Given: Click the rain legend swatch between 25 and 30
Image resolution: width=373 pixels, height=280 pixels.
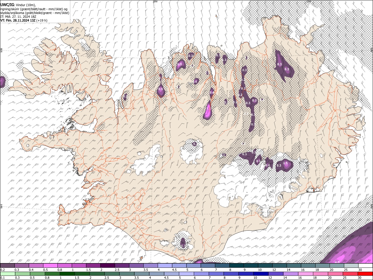Looking at the screenshot, I should [x=350, y=274].
